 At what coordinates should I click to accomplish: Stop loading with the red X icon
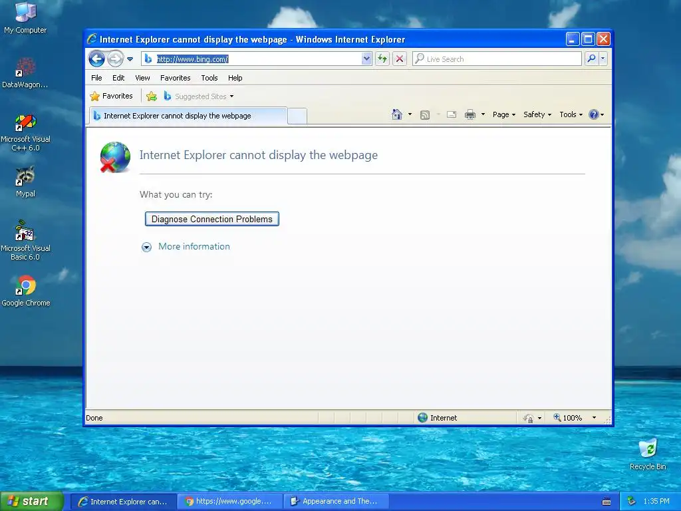(x=400, y=59)
